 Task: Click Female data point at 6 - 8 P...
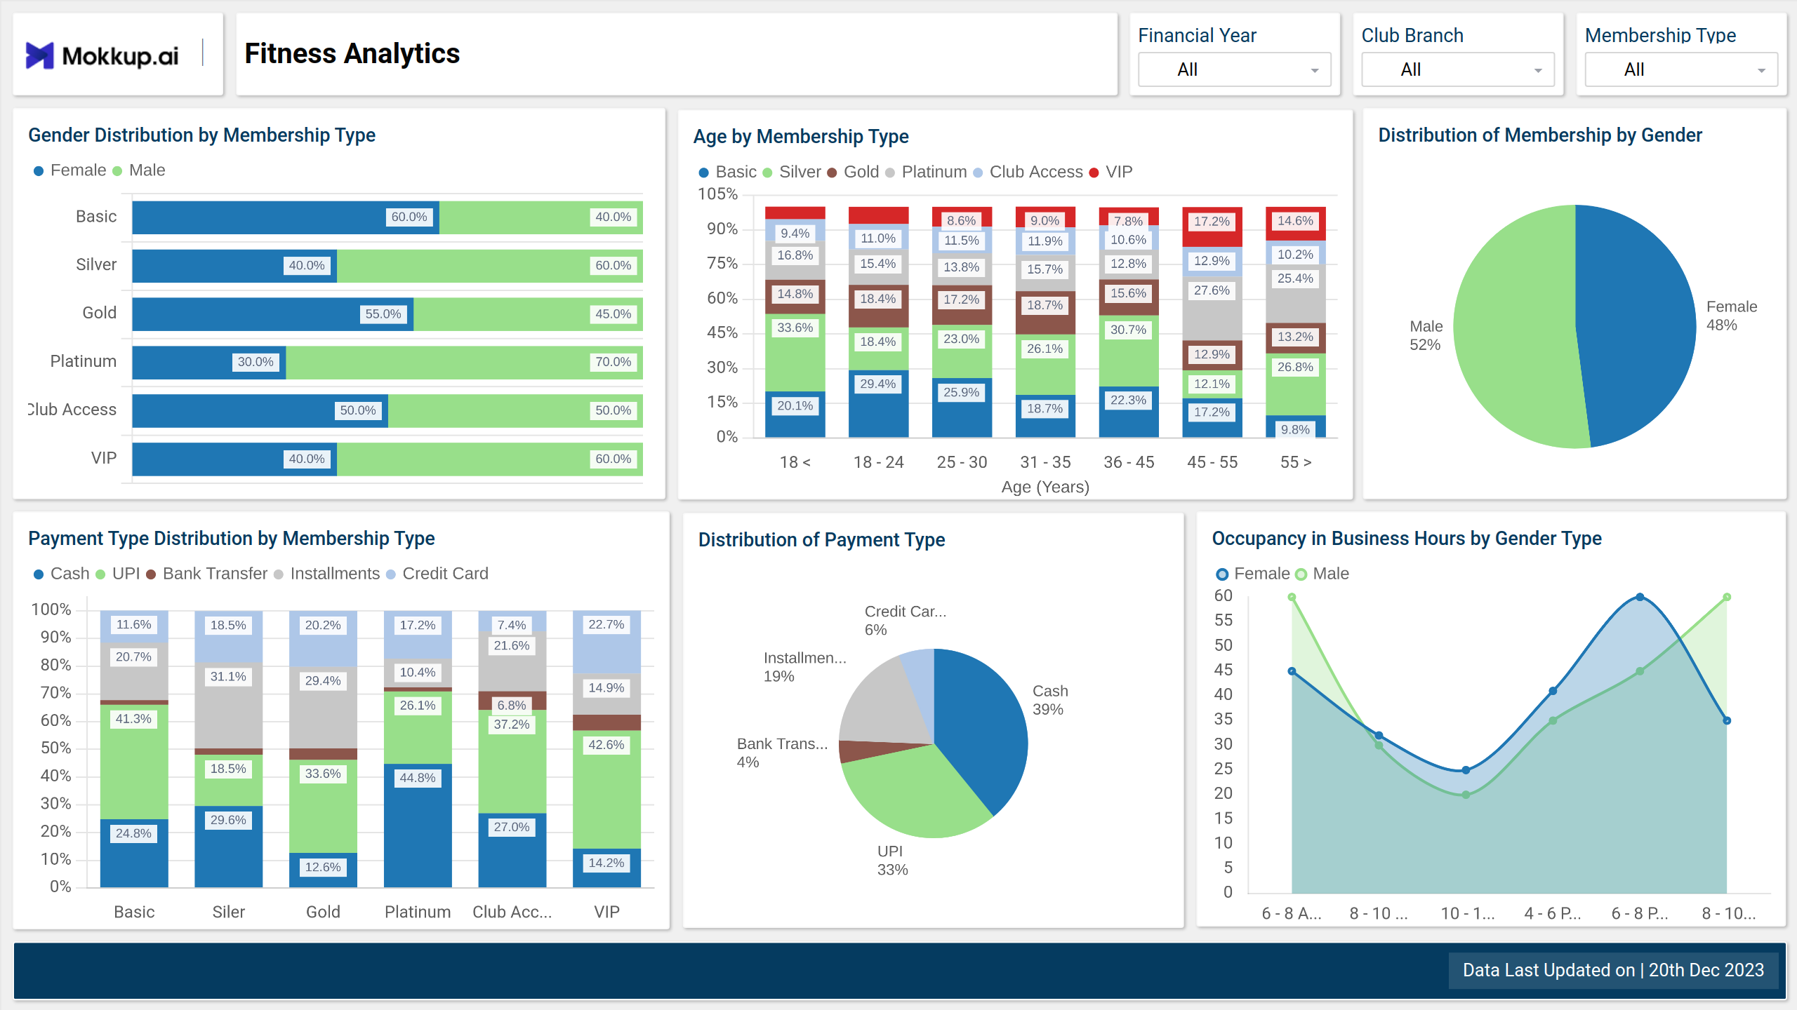pos(1640,597)
